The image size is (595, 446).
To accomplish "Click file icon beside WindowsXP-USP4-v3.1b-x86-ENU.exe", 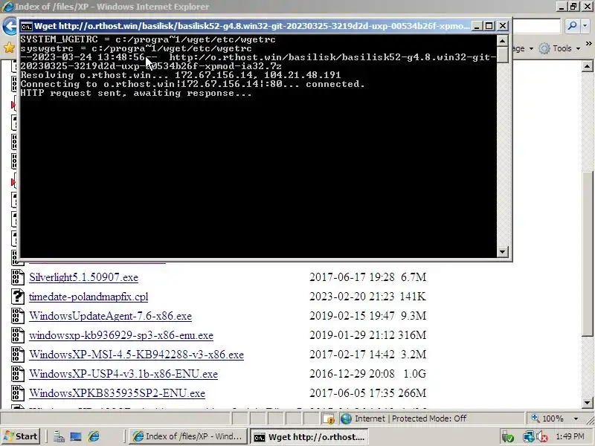I will tap(17, 374).
